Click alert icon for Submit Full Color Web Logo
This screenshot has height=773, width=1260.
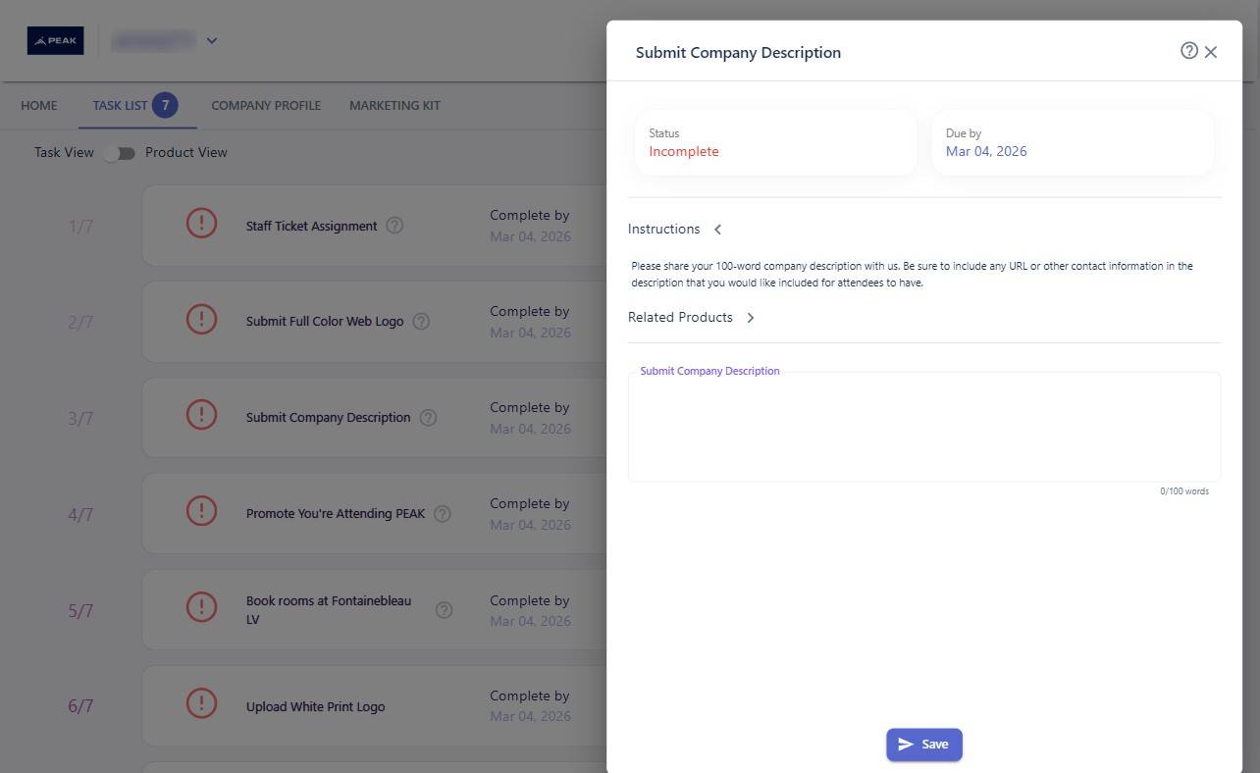coord(201,320)
